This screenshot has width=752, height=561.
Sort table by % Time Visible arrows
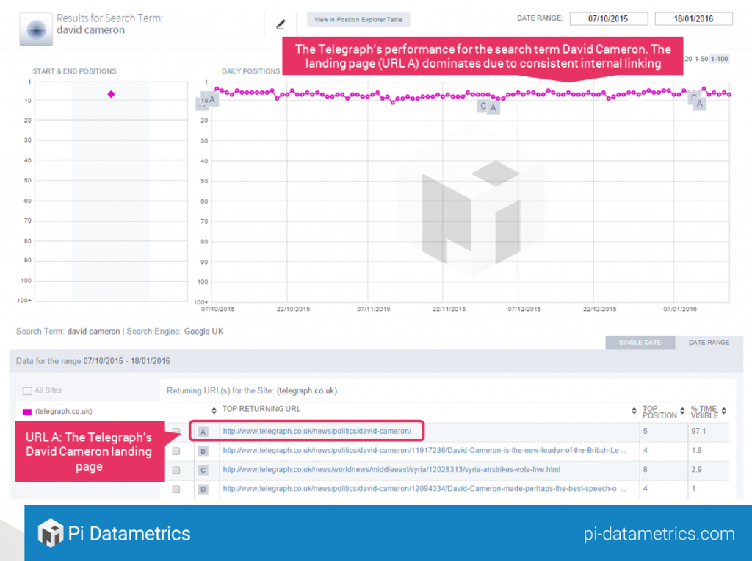click(723, 411)
